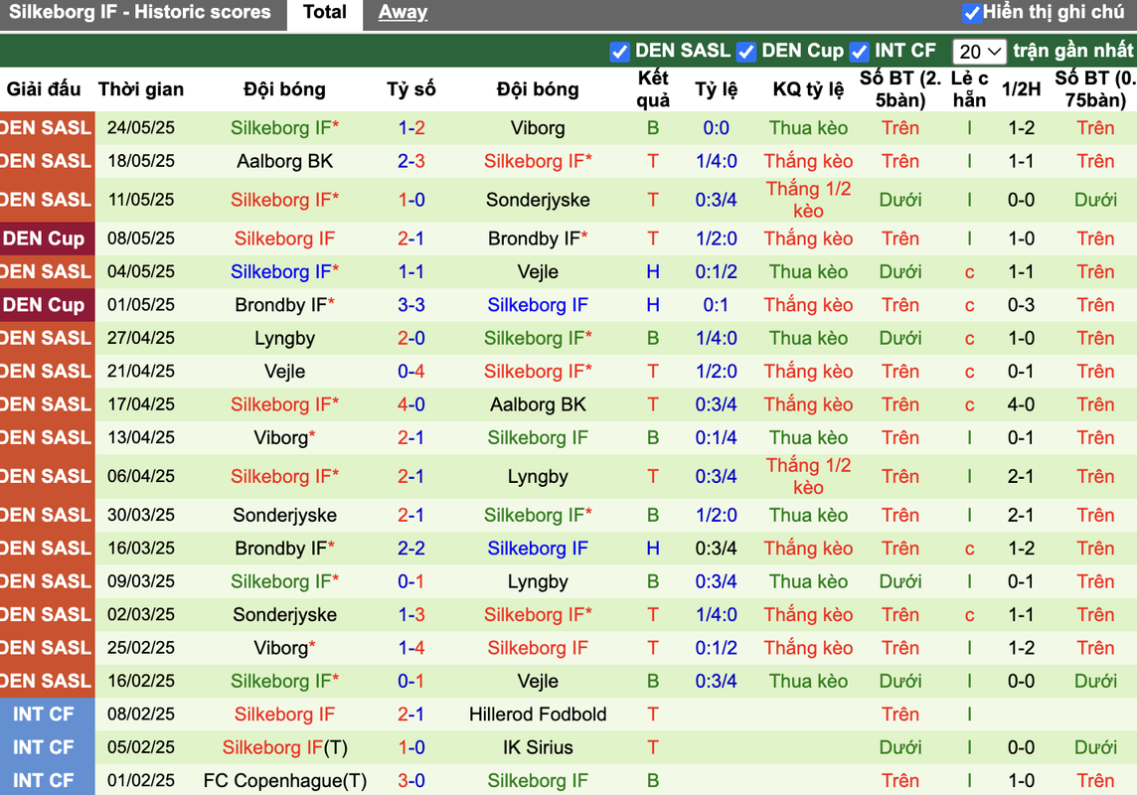
Task: Click half-time score 0-3 in the 01/05/25 row
Action: tap(1021, 305)
